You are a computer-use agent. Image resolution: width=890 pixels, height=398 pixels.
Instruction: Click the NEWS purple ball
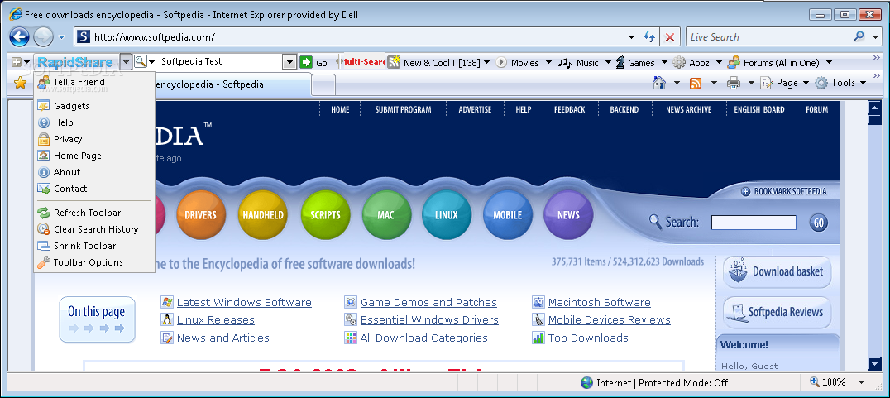click(x=568, y=215)
